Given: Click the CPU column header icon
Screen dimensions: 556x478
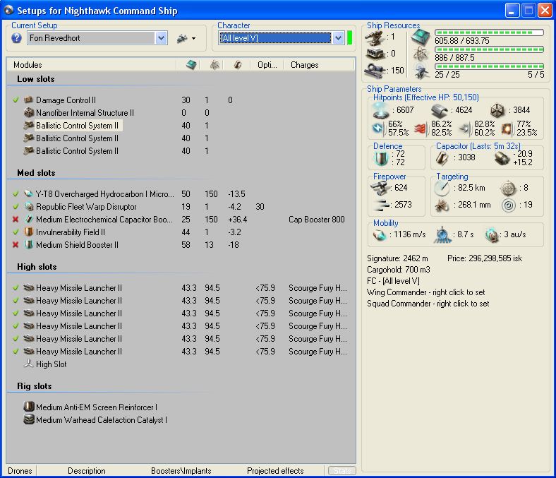Looking at the screenshot, I should point(191,64).
